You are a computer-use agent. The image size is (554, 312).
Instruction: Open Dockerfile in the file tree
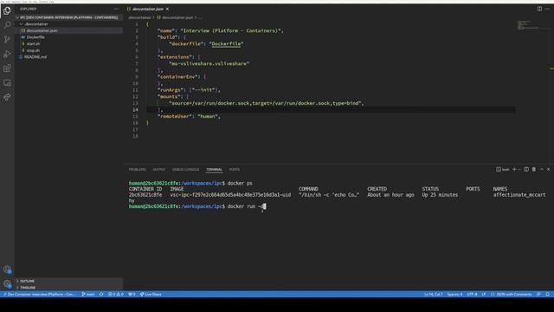click(x=69, y=37)
